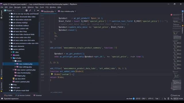Open the Event Log

point(175,95)
